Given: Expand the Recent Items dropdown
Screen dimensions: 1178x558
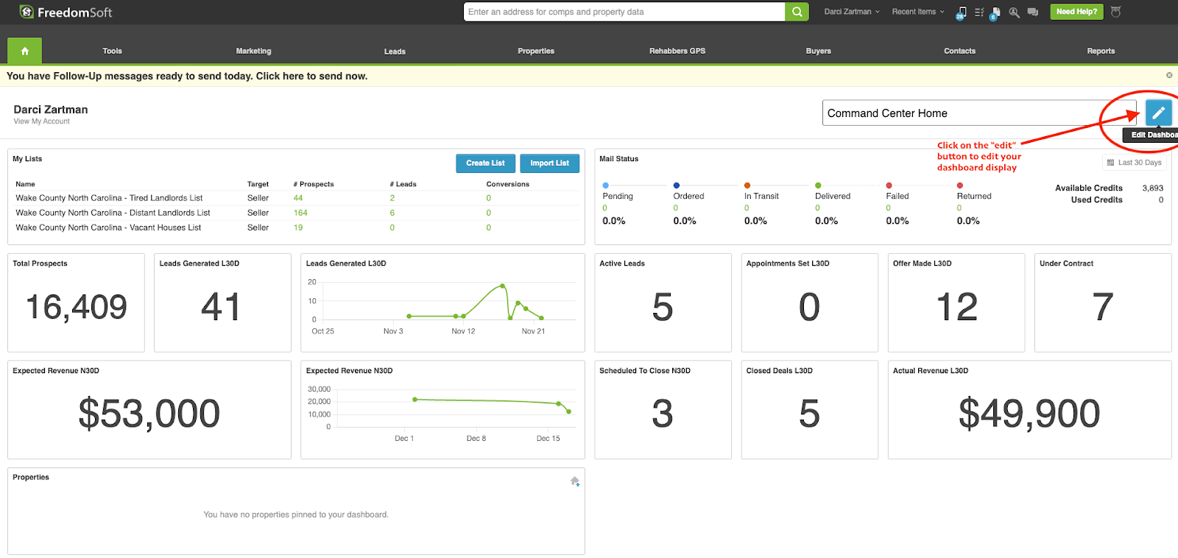Looking at the screenshot, I should pos(917,12).
